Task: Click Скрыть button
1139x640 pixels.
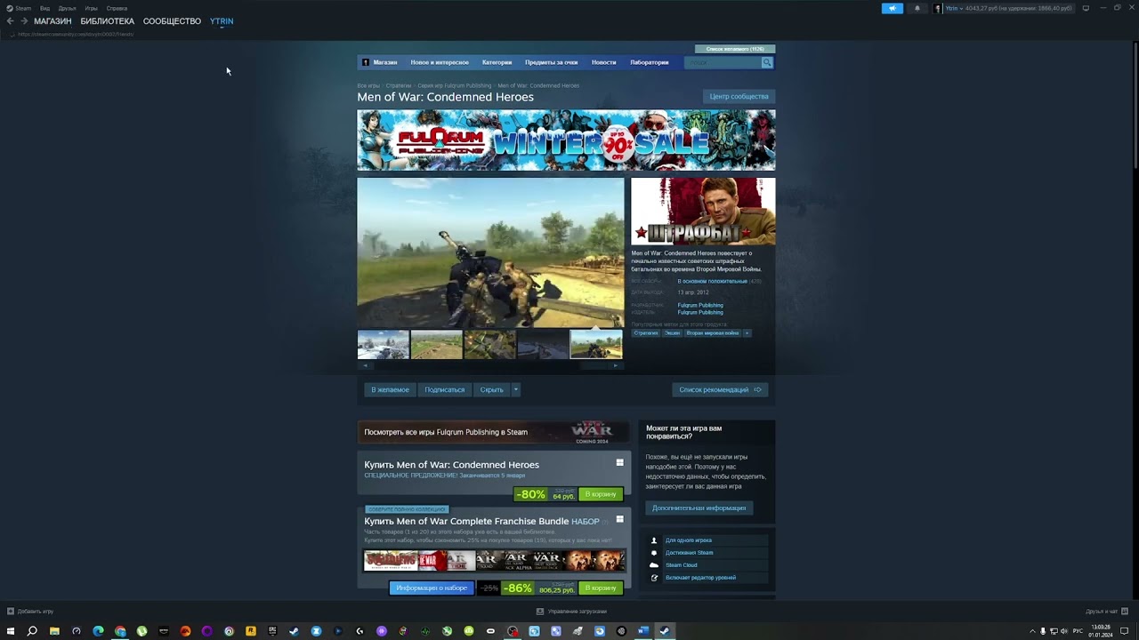Action: (491, 389)
